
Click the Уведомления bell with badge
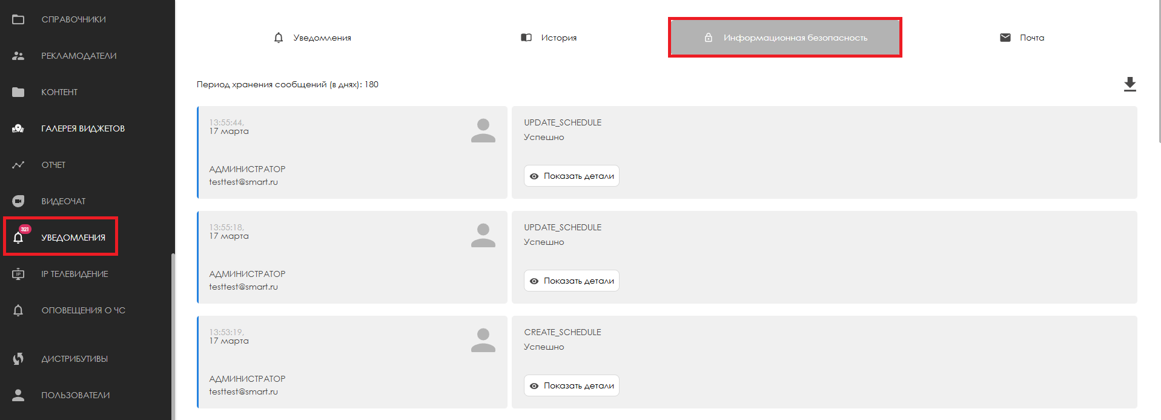tap(19, 236)
